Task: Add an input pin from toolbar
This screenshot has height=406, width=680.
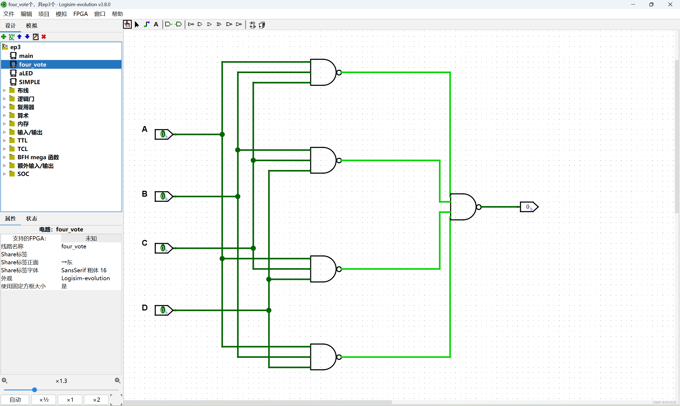Action: pos(168,25)
